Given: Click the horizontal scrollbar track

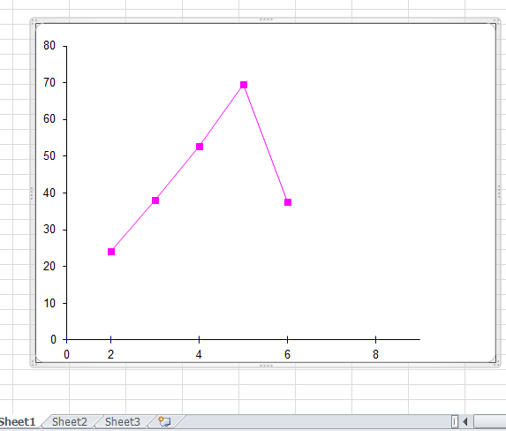Looking at the screenshot, I should pos(489,421).
